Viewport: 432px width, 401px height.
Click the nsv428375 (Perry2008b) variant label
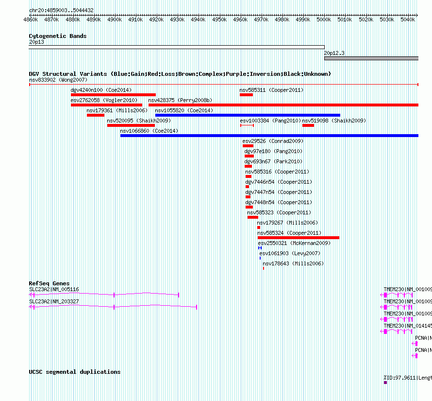click(x=180, y=101)
